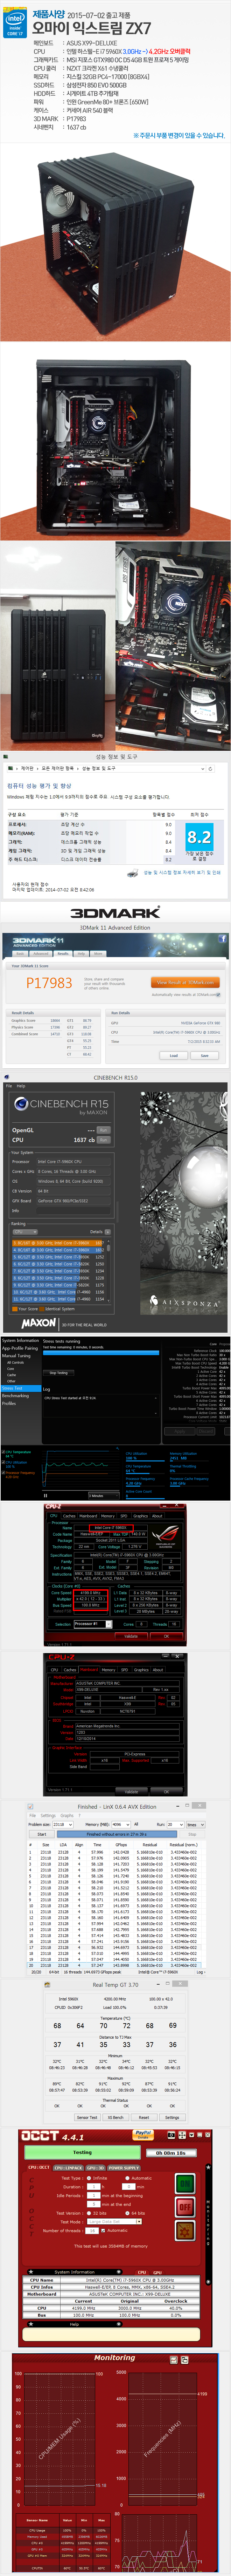Open the Graphs menu in LinX
Viewport: 231px width, 2576px height.
click(x=67, y=1816)
